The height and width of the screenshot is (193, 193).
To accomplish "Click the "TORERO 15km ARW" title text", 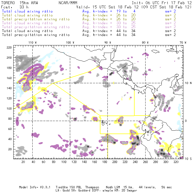I will 20,3.
